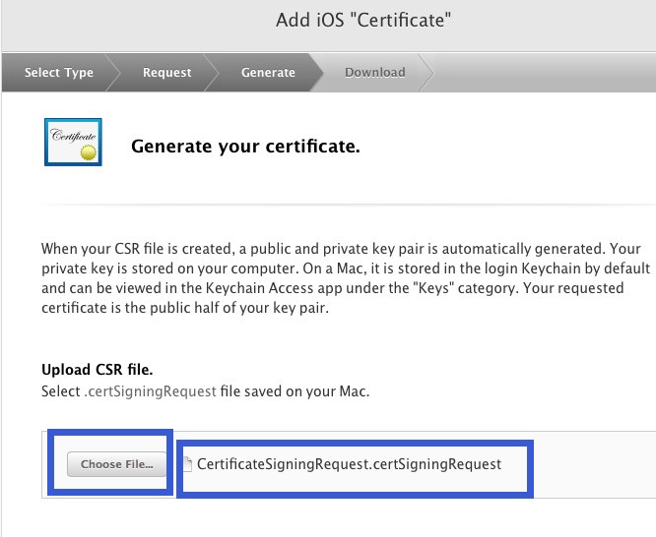Click the arrow tip after Download step
The image size is (656, 537).
[426, 72]
